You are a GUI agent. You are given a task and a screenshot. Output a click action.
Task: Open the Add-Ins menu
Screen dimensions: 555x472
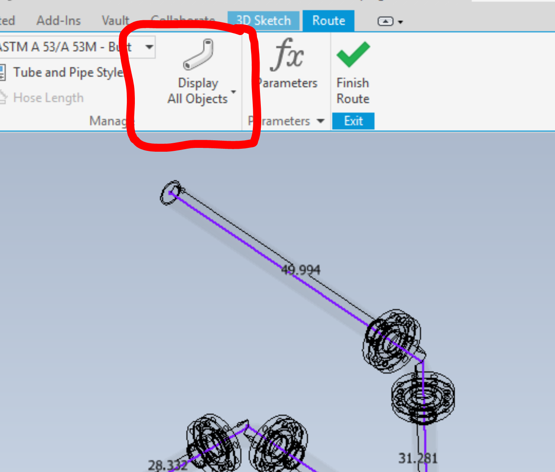(x=58, y=20)
